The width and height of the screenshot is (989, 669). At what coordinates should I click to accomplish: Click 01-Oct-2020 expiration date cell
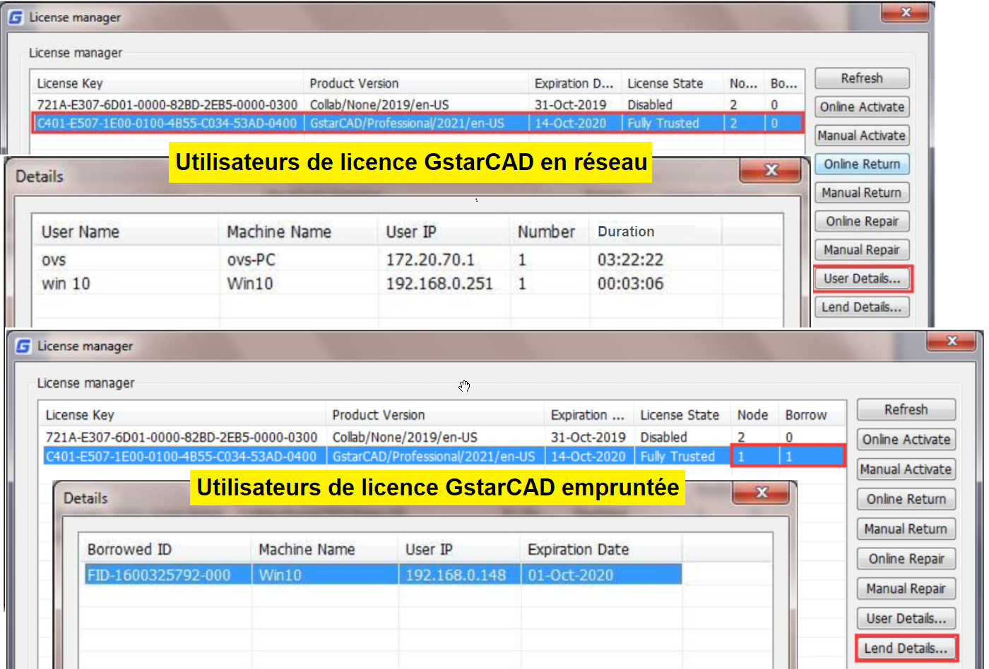tap(571, 574)
